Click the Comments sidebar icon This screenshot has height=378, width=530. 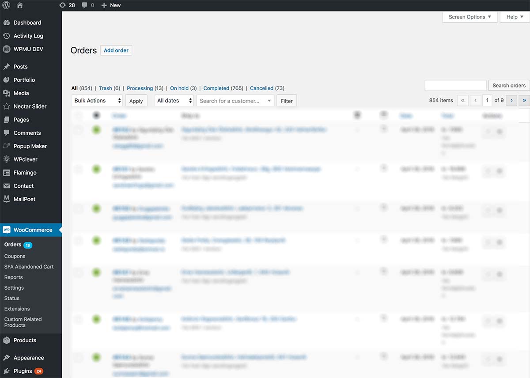click(6, 133)
